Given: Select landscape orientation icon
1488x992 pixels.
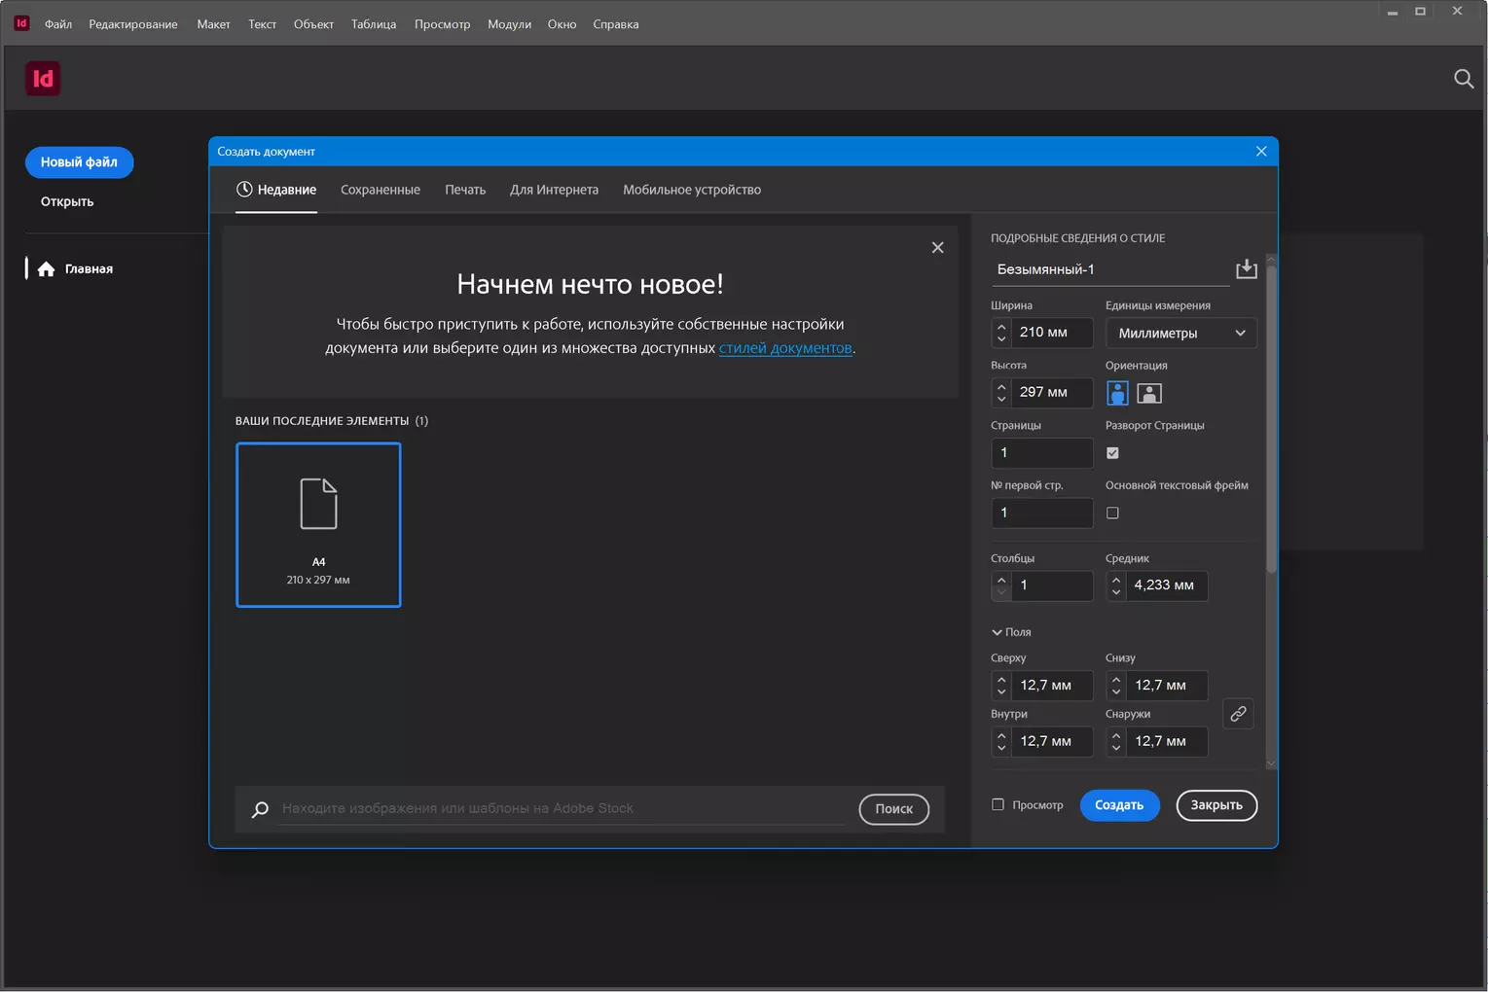Looking at the screenshot, I should (1149, 393).
